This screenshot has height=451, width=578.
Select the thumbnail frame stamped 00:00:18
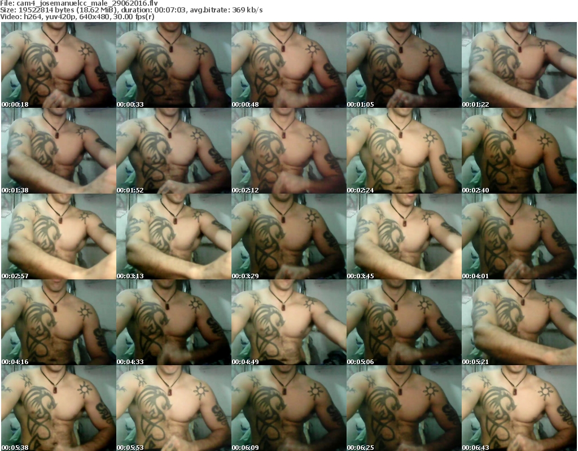coord(59,65)
